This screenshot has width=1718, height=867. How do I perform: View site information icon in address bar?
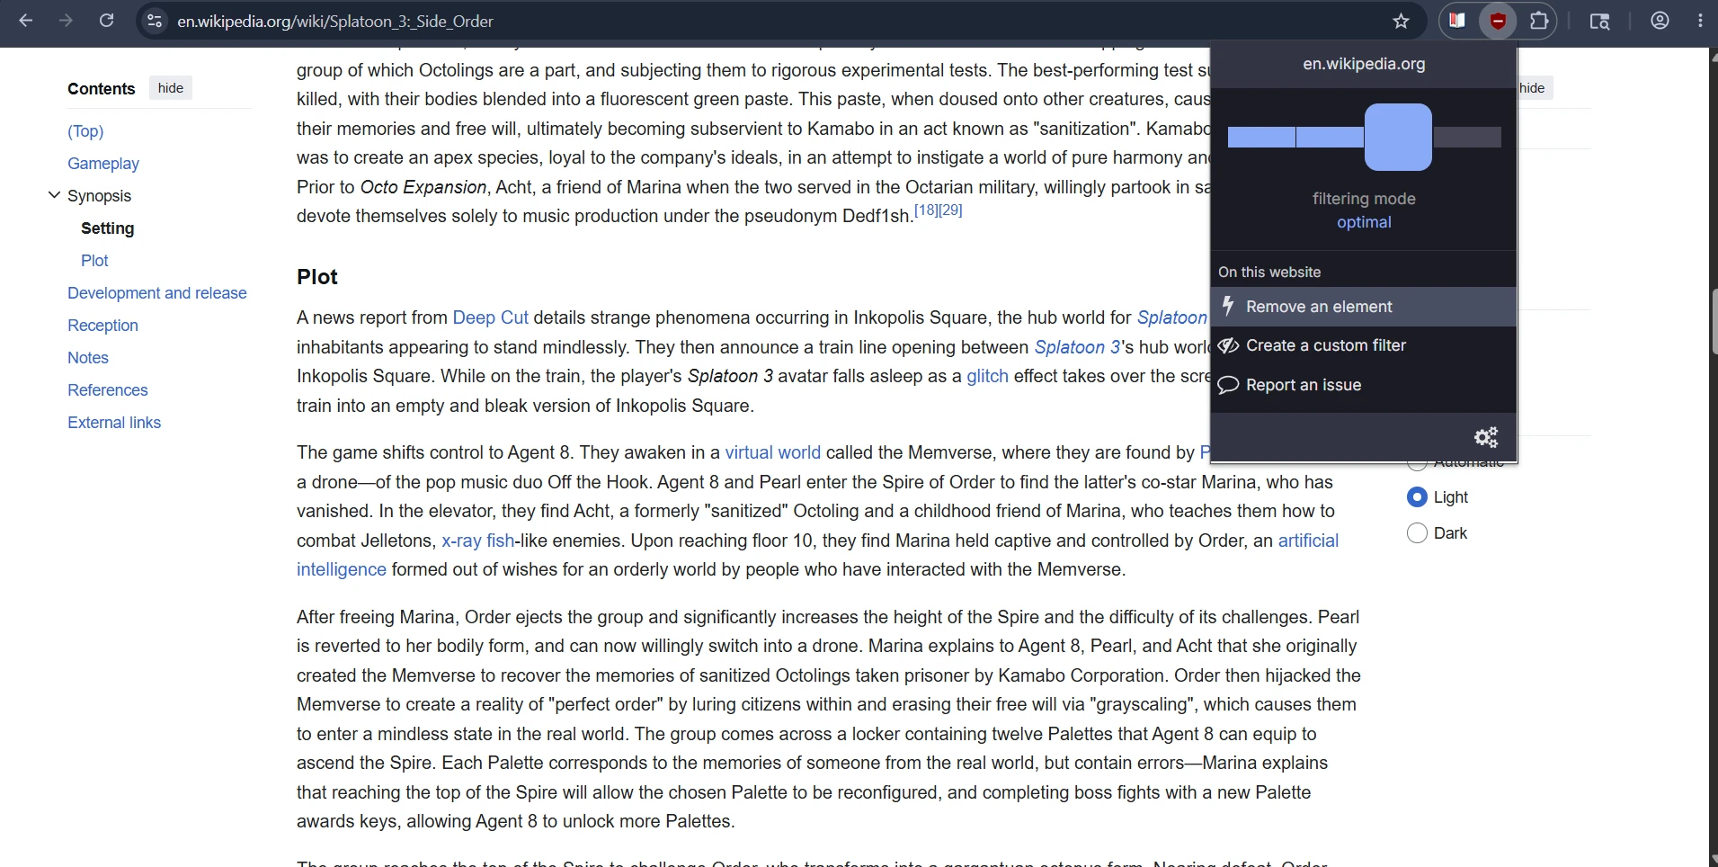155,21
